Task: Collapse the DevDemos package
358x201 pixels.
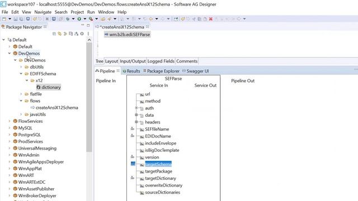Action: pyautogui.click(x=10, y=54)
